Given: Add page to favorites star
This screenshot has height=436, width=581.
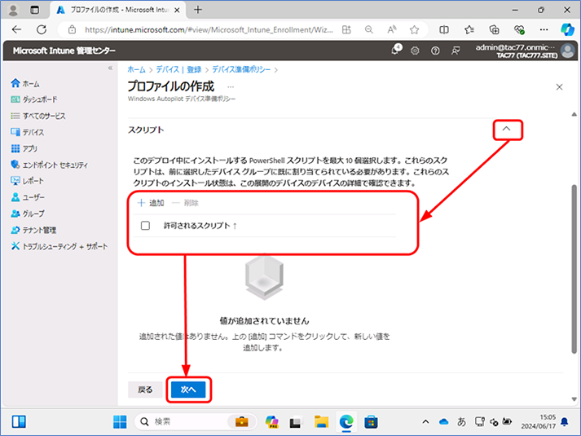Looking at the screenshot, I should 414,30.
